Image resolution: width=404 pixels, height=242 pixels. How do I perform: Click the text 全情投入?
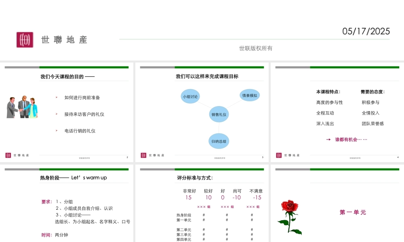370,113
